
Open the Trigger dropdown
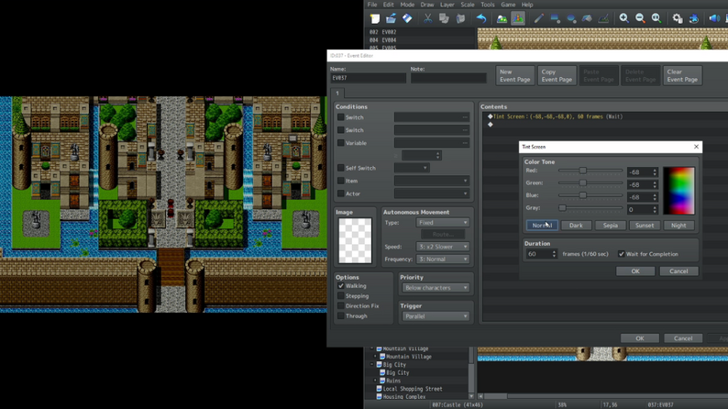[x=436, y=316]
